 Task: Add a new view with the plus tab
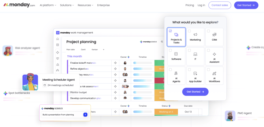[x=104, y=50]
